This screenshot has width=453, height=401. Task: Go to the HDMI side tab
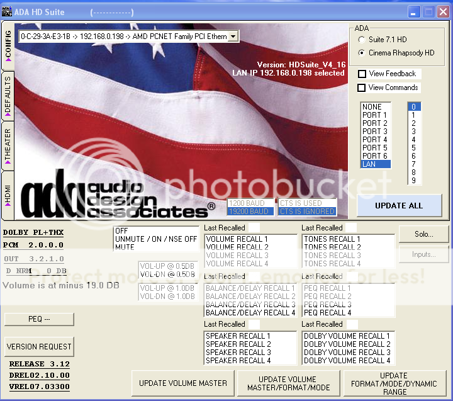(8, 190)
